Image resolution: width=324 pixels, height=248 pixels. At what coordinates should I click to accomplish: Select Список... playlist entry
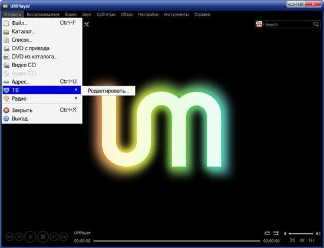coord(42,39)
